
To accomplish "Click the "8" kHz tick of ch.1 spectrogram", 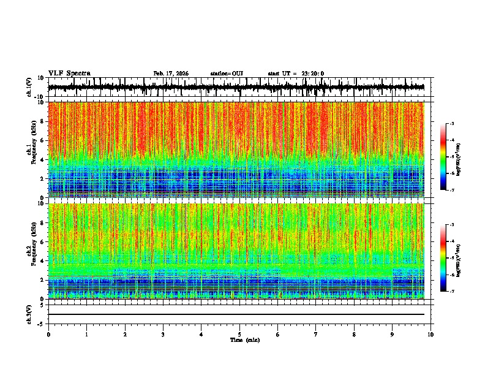I will (42, 121).
